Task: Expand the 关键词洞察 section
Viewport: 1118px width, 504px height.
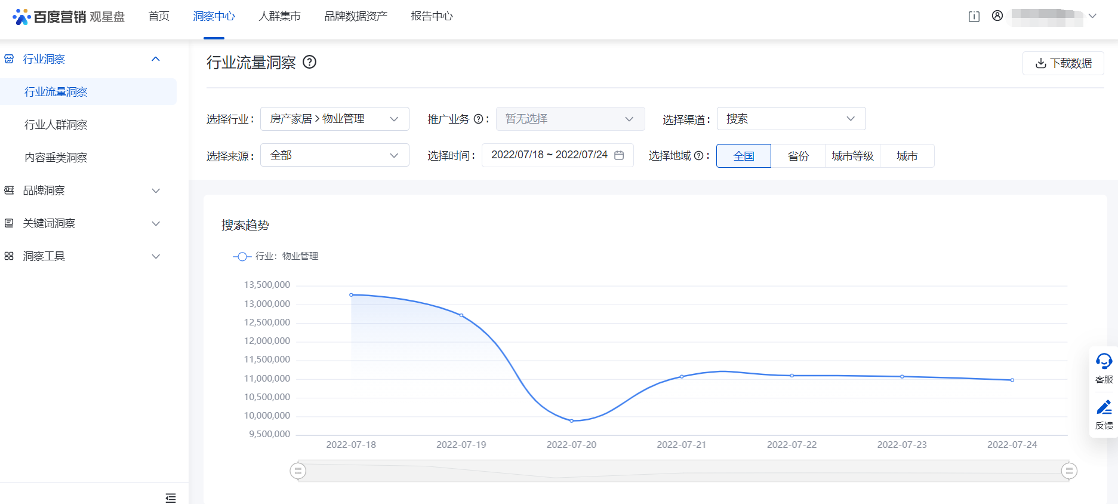Action: pos(156,223)
